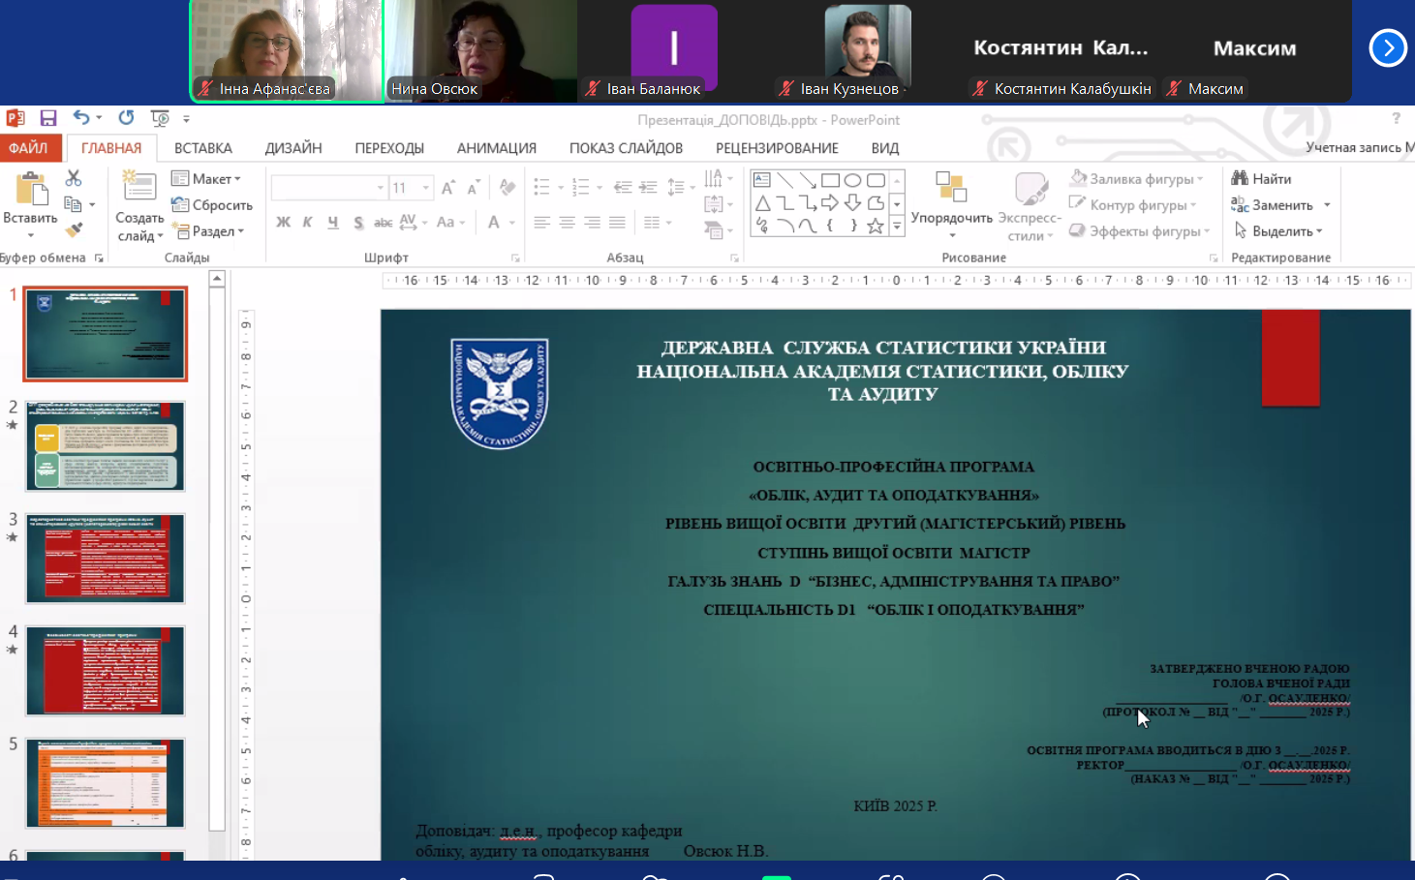
Task: Open the ПОКАЗ СЛАЙДОВ tab
Action: [626, 148]
